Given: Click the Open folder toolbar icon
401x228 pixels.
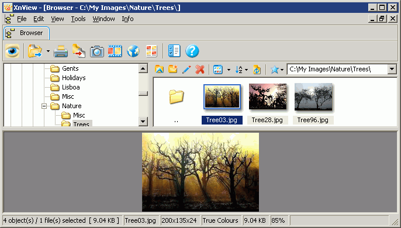Looking at the screenshot, I should pyautogui.click(x=35, y=51).
